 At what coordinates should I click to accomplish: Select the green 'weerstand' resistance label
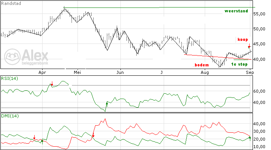(x=236, y=11)
